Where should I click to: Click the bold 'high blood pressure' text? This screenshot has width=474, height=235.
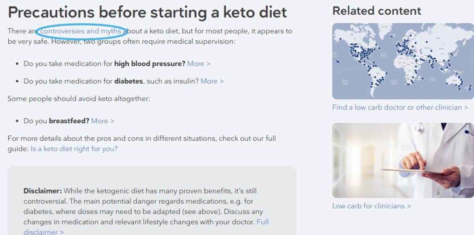(150, 64)
